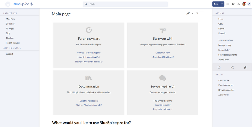The height and width of the screenshot is (127, 252).
Task: Click the paint roller icon above 'Style your wiki'
Action: point(163,30)
